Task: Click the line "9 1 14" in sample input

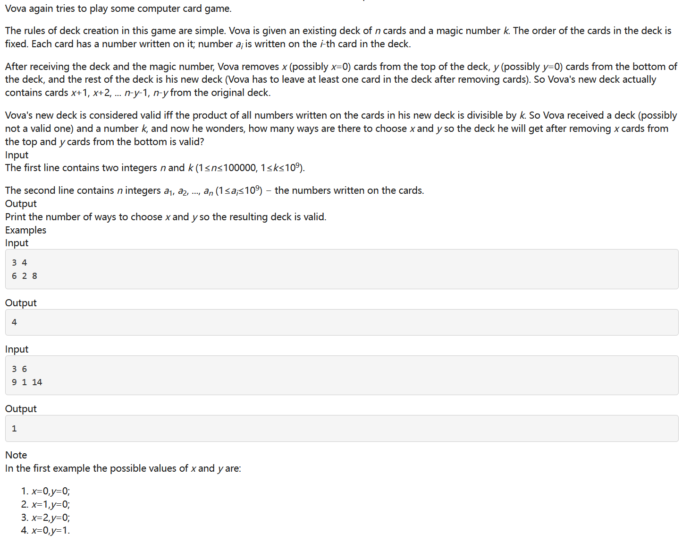Action: (27, 382)
